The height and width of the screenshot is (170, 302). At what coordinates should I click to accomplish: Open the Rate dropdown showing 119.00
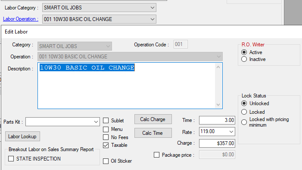pos(217,132)
